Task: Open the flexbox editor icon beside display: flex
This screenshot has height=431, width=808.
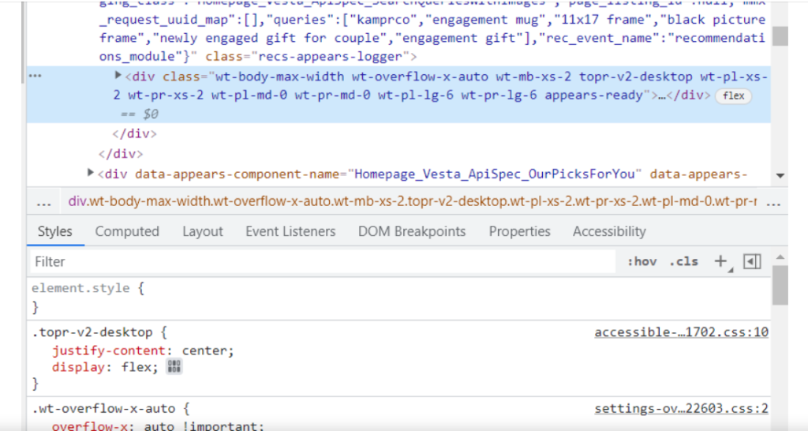Action: [174, 367]
